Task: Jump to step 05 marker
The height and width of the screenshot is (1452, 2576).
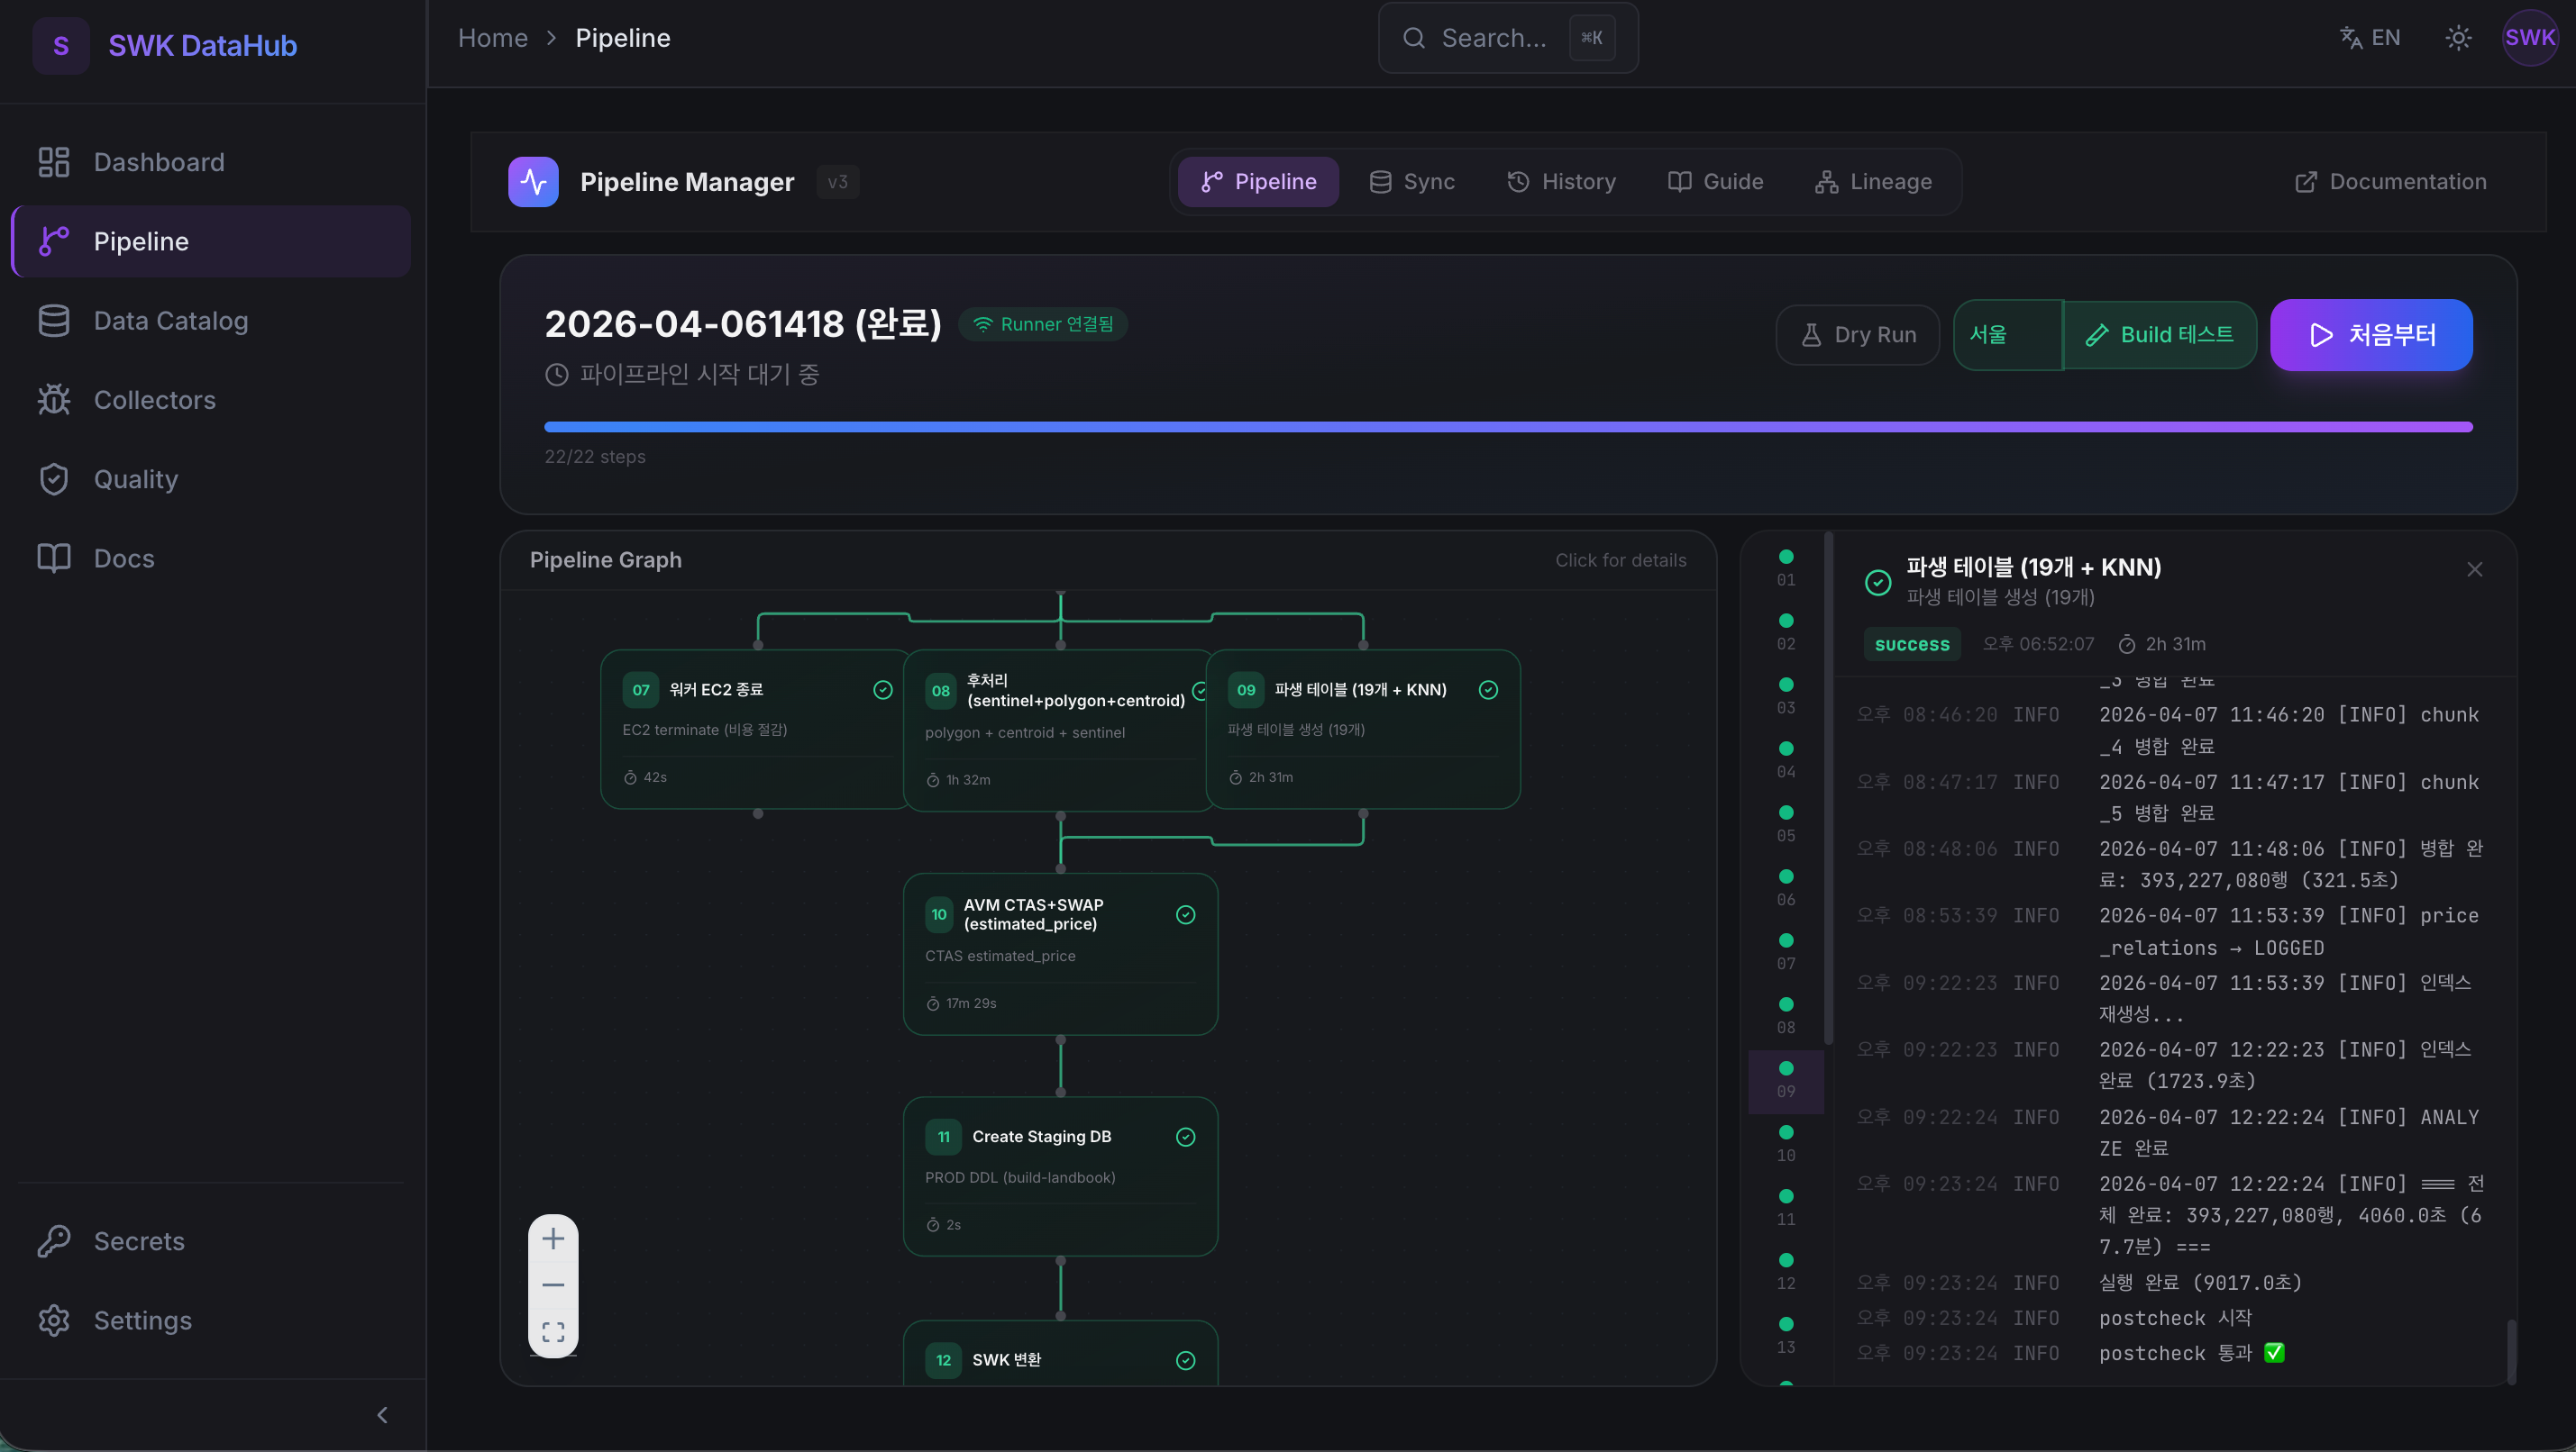Action: click(1786, 823)
